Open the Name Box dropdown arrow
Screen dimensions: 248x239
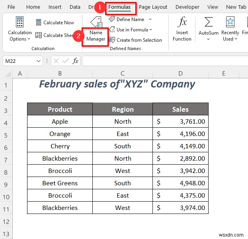[39, 61]
